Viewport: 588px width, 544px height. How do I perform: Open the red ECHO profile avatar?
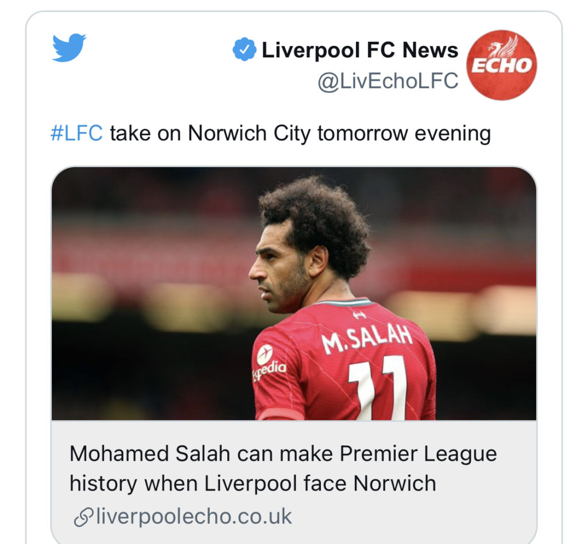pyautogui.click(x=501, y=65)
